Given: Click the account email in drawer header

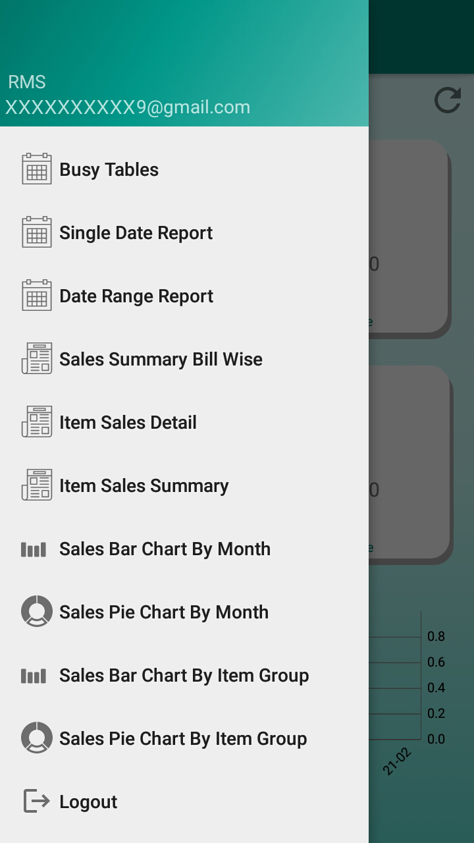Looking at the screenshot, I should tap(128, 107).
